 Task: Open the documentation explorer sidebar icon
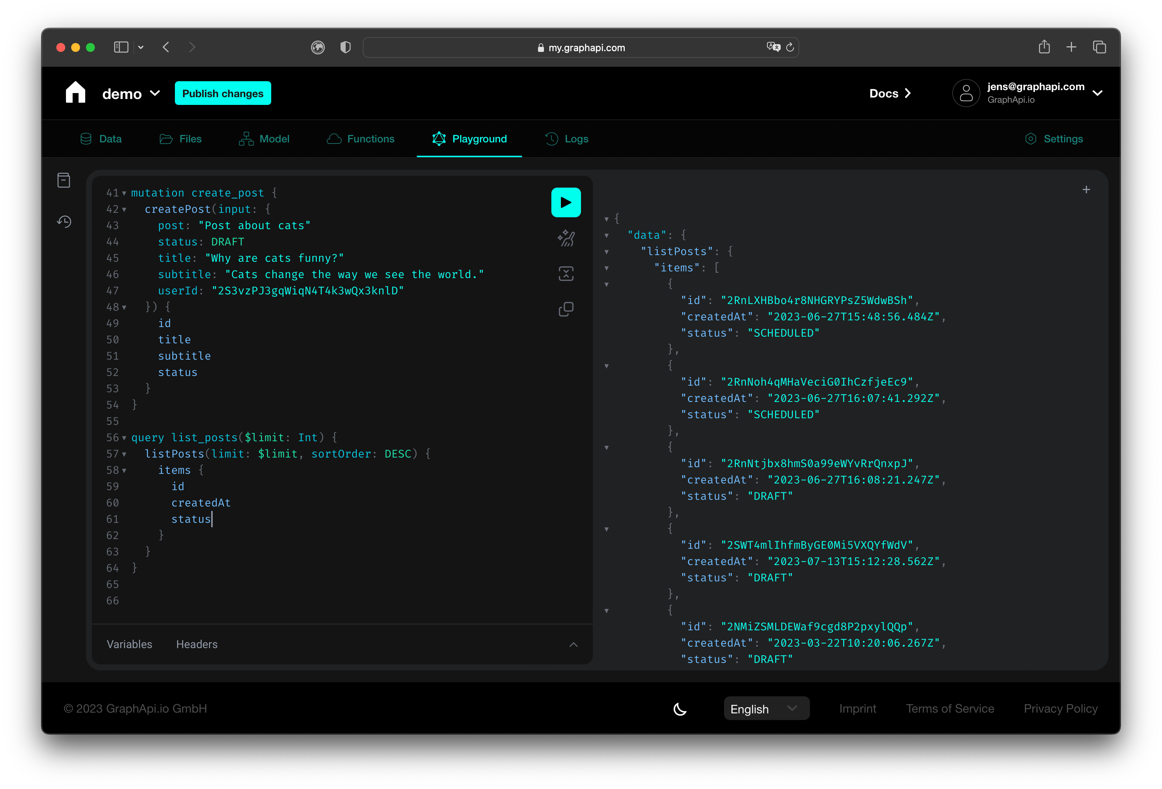click(x=63, y=179)
